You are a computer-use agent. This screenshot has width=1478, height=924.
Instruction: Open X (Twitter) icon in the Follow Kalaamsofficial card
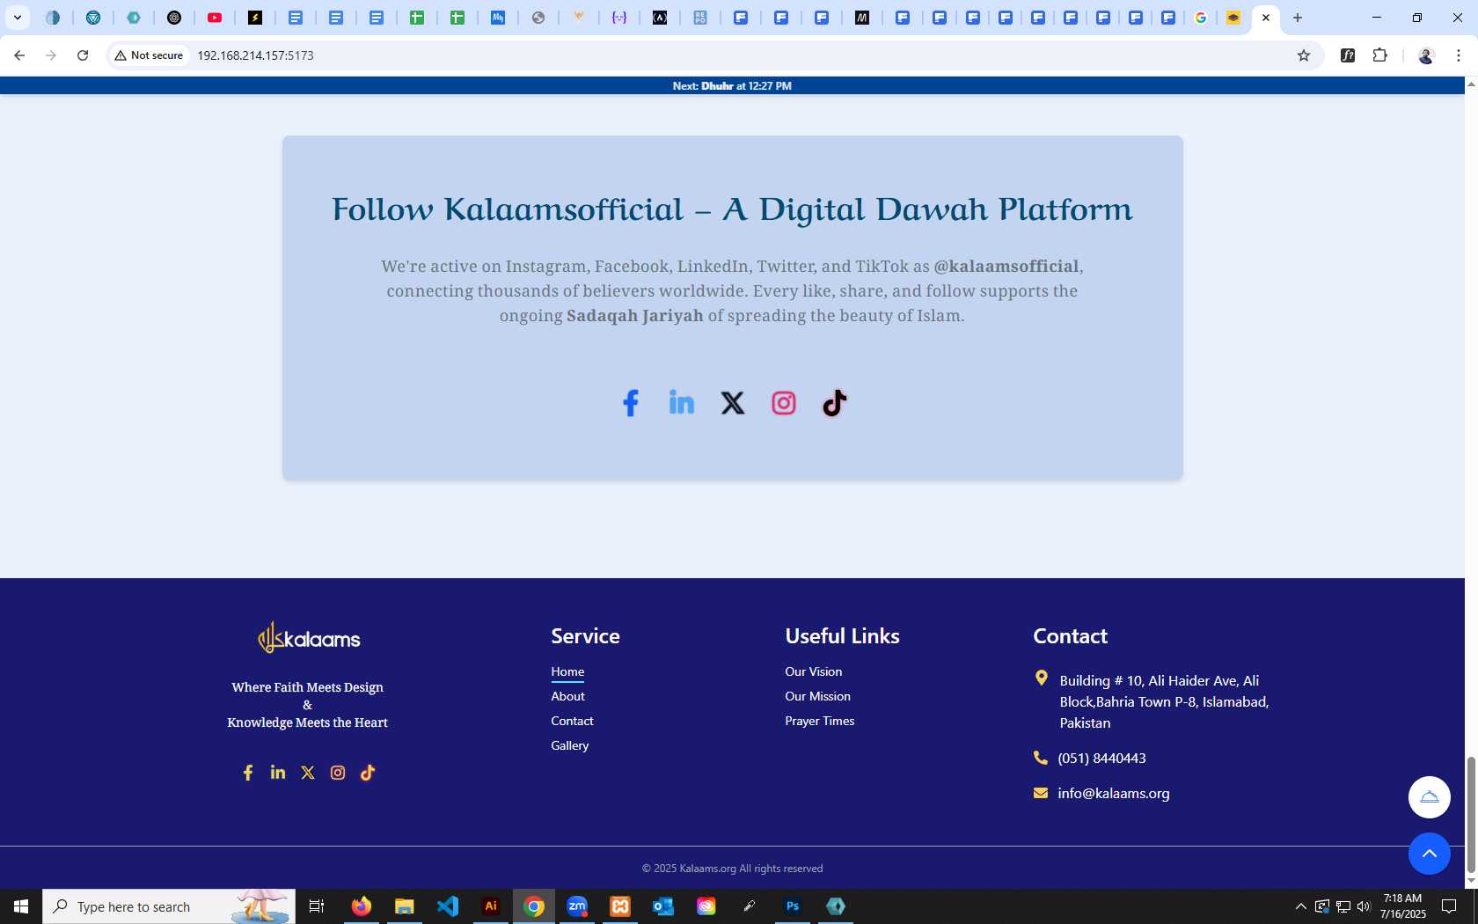(x=733, y=403)
